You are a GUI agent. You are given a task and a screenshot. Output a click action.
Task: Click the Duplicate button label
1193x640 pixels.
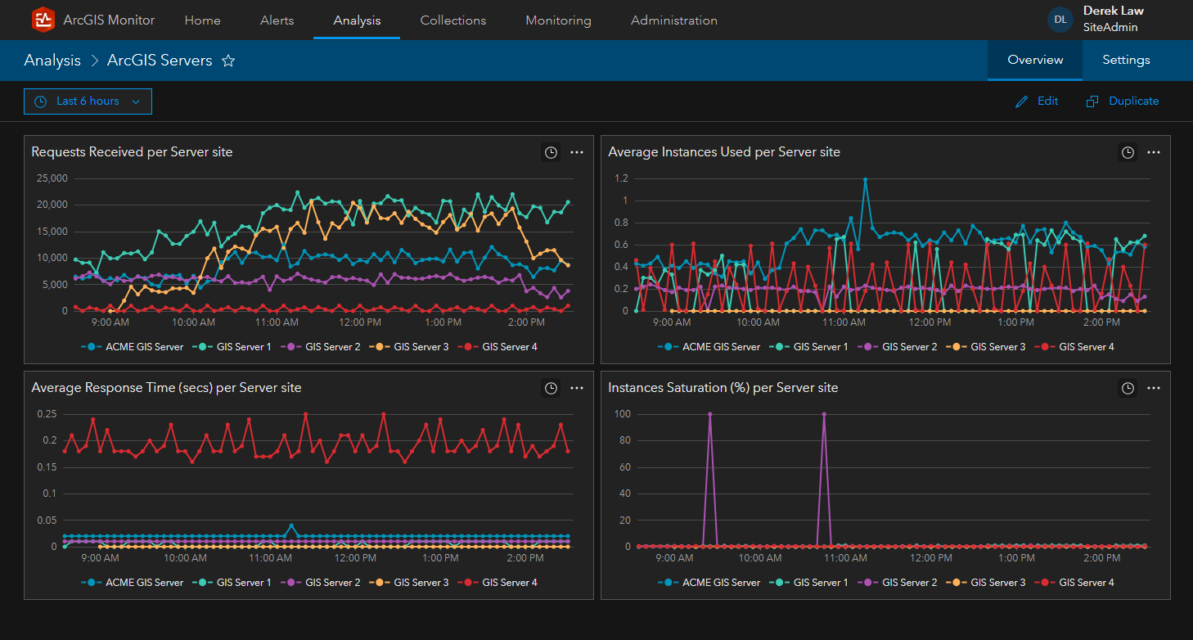point(1134,101)
